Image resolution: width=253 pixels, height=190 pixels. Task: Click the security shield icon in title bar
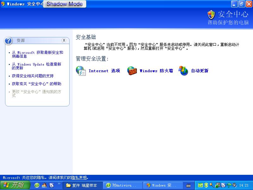[x=3, y=4]
